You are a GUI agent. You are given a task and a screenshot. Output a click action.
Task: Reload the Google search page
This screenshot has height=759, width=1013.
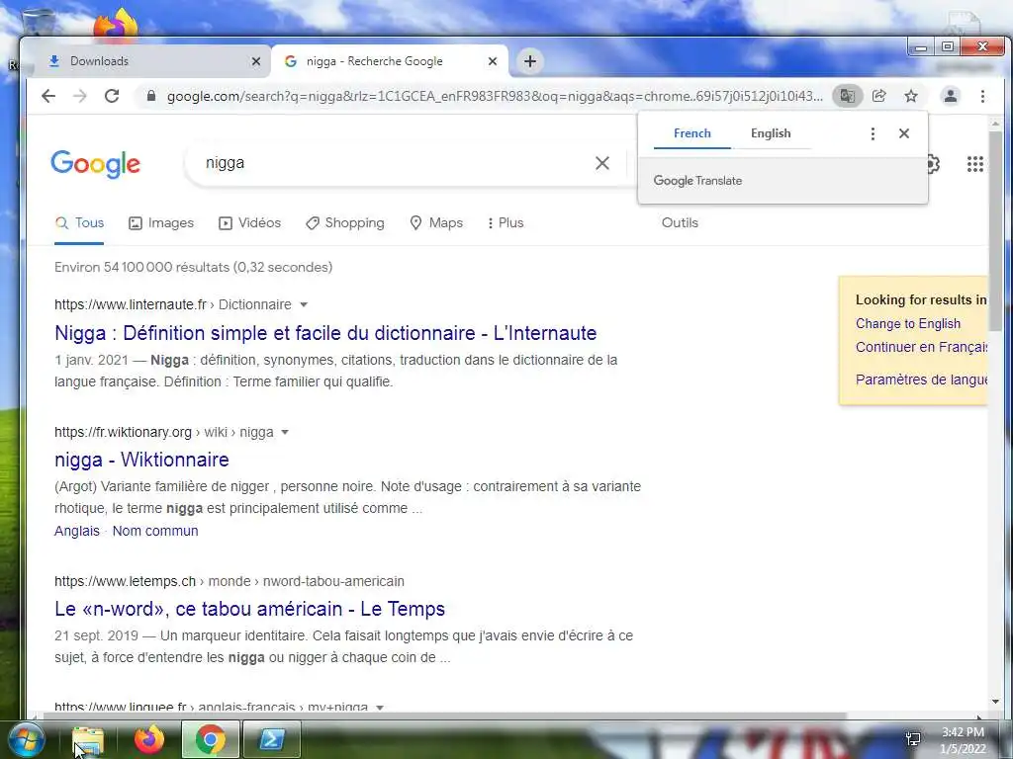click(x=112, y=96)
